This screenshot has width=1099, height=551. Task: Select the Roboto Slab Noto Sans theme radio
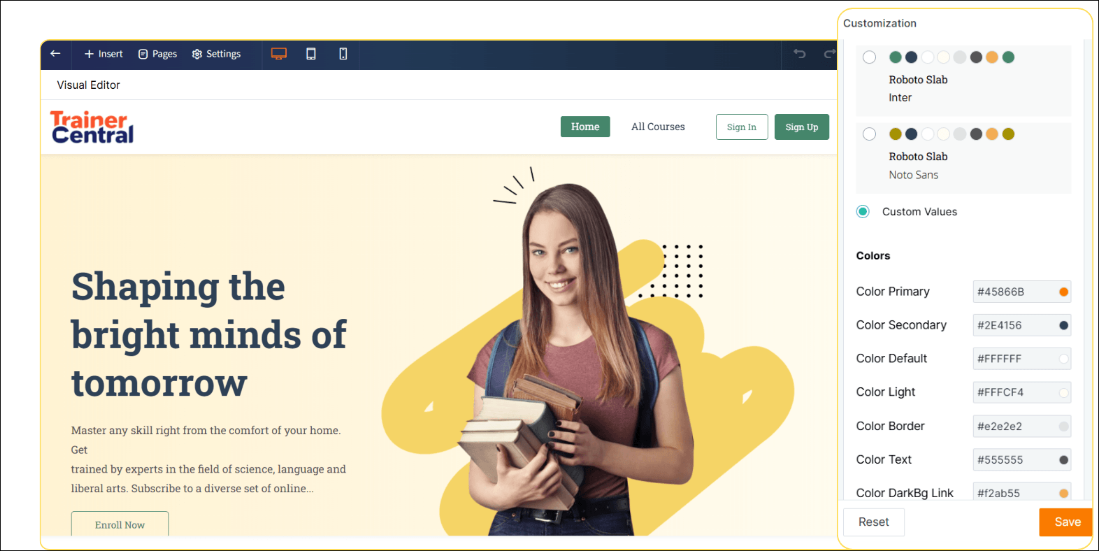(x=869, y=134)
